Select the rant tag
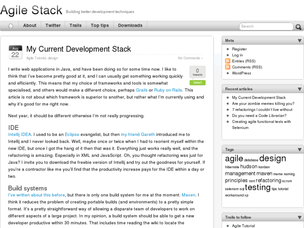Screen dimensions: 304x228 tap(252, 181)
